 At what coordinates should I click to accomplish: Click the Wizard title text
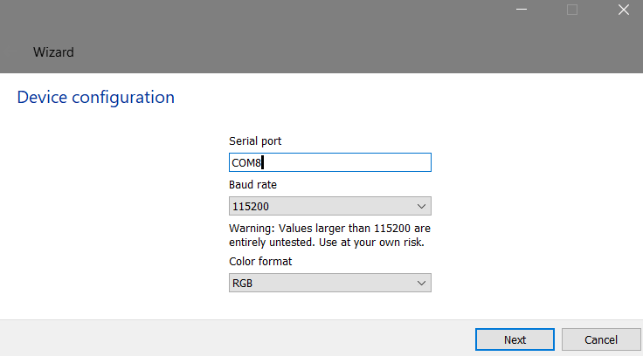pyautogui.click(x=53, y=52)
